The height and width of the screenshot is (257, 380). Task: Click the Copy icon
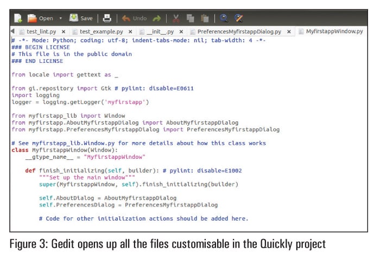point(189,18)
